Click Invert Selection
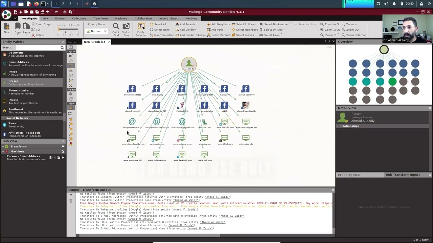 tap(162, 35)
